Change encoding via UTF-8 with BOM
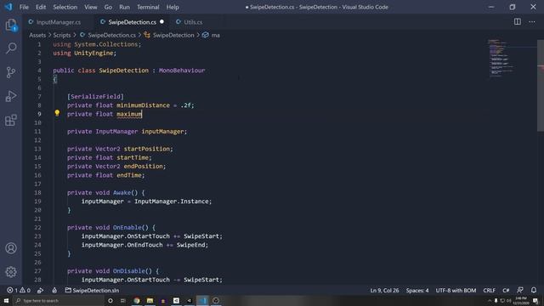 coord(456,291)
